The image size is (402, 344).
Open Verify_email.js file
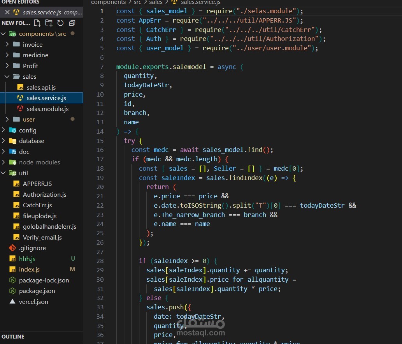click(42, 238)
